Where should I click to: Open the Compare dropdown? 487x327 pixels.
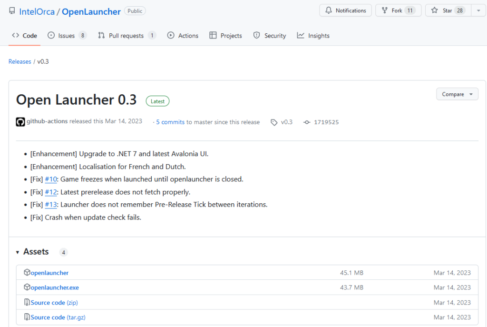pos(457,94)
